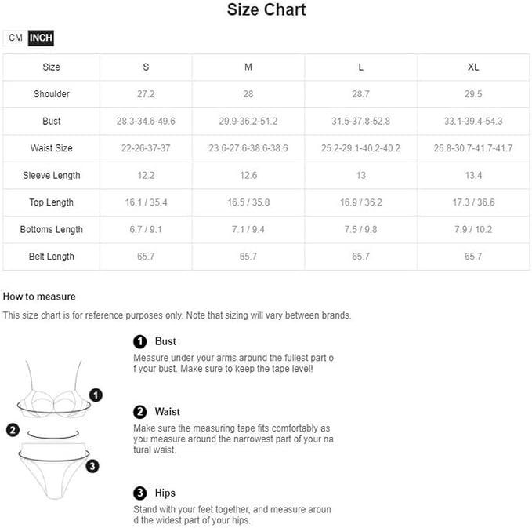Click the number 3 Hips icon
The image size is (532, 528).
[139, 493]
